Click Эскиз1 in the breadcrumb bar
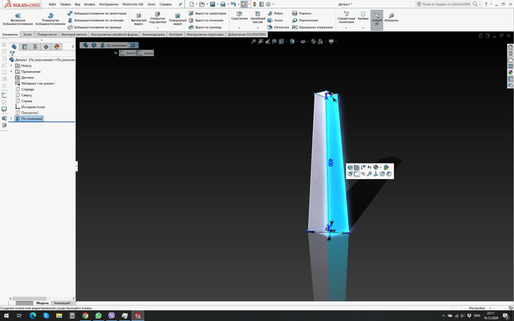This screenshot has width=514, height=321. (128, 53)
